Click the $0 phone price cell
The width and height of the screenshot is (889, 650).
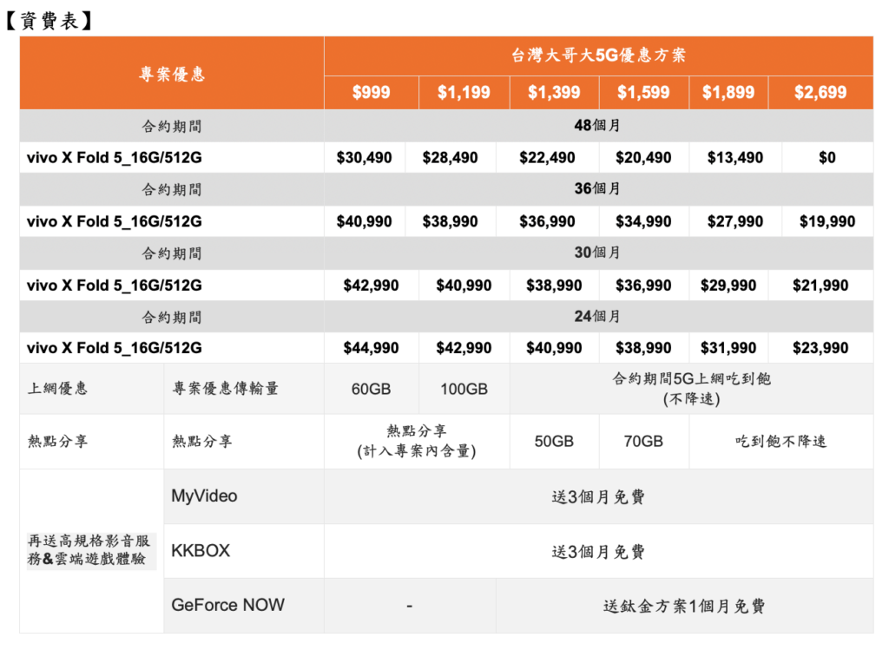tap(827, 158)
